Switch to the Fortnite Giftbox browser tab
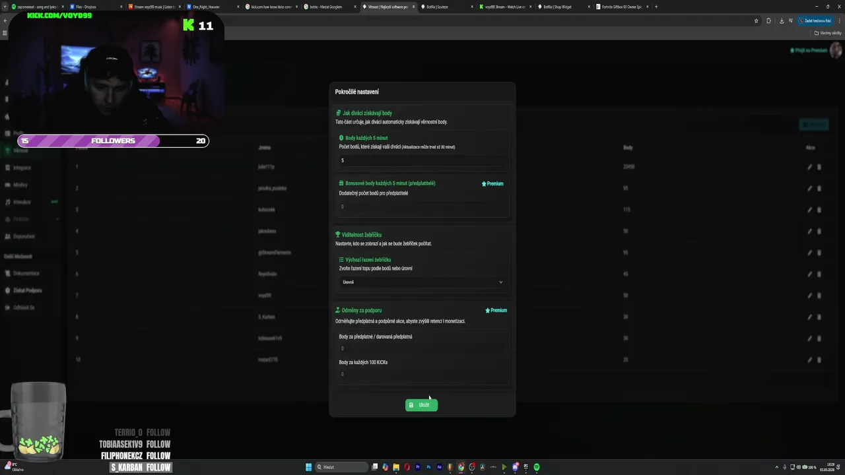 pyautogui.click(x=623, y=7)
